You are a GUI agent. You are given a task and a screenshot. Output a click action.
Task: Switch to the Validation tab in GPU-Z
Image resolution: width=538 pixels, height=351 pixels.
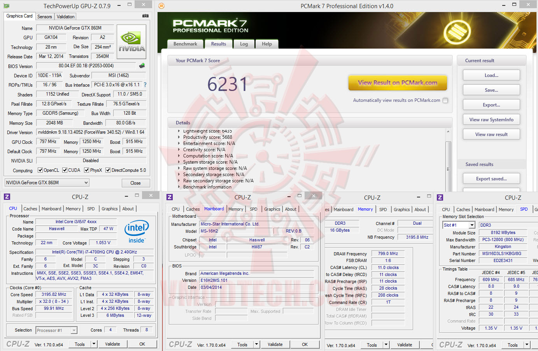coord(65,17)
